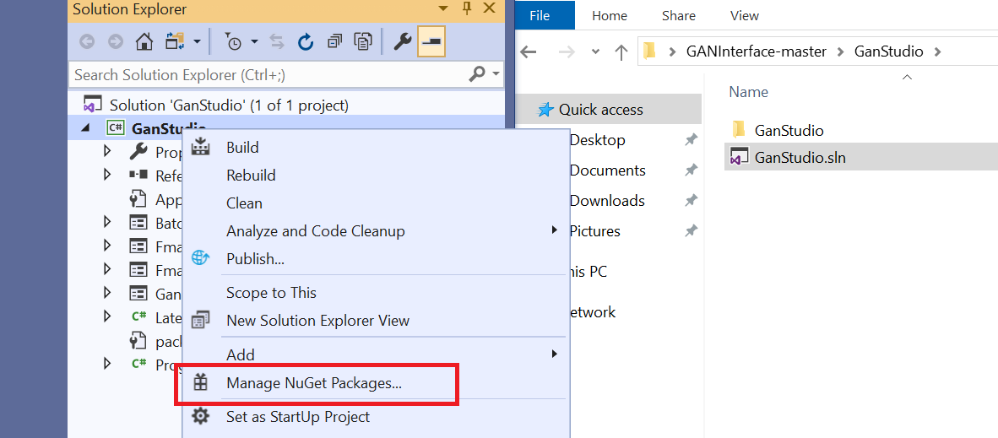
Task: Expand the Prog... C# file arrow
Action: coord(107,364)
